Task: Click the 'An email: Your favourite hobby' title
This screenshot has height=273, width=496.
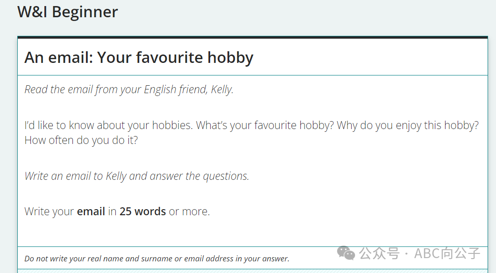Action: (x=139, y=58)
